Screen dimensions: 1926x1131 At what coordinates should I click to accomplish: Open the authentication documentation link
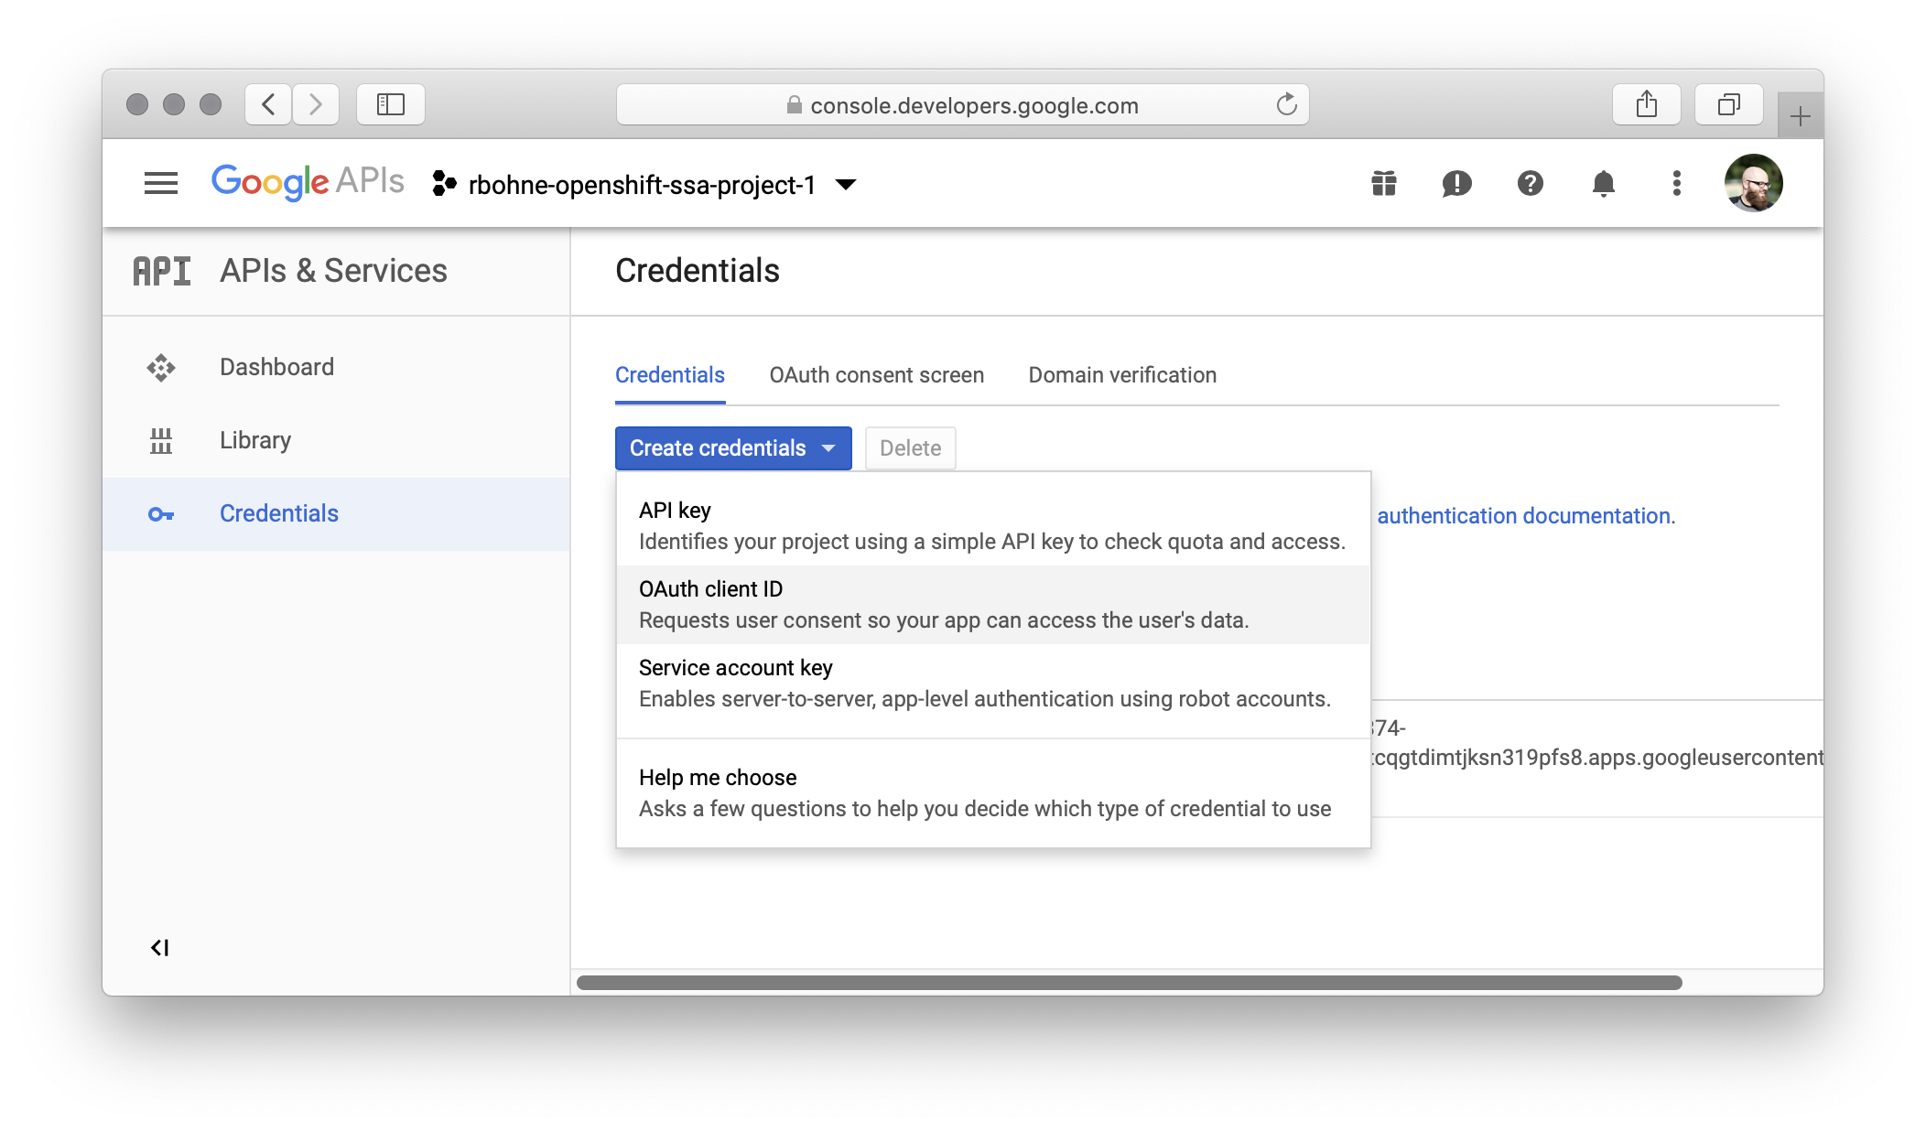click(1526, 516)
